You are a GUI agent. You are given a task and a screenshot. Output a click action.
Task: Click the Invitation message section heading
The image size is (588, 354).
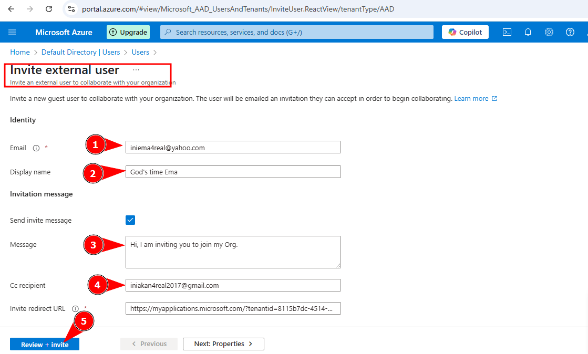42,194
